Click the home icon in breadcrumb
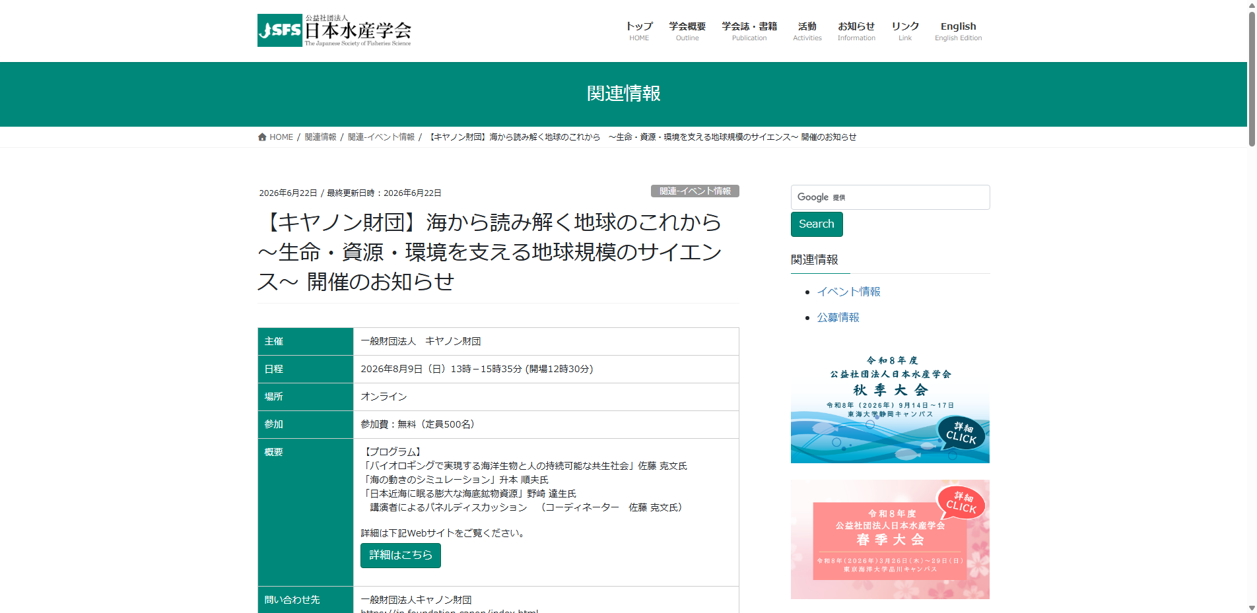The image size is (1257, 613). [262, 137]
